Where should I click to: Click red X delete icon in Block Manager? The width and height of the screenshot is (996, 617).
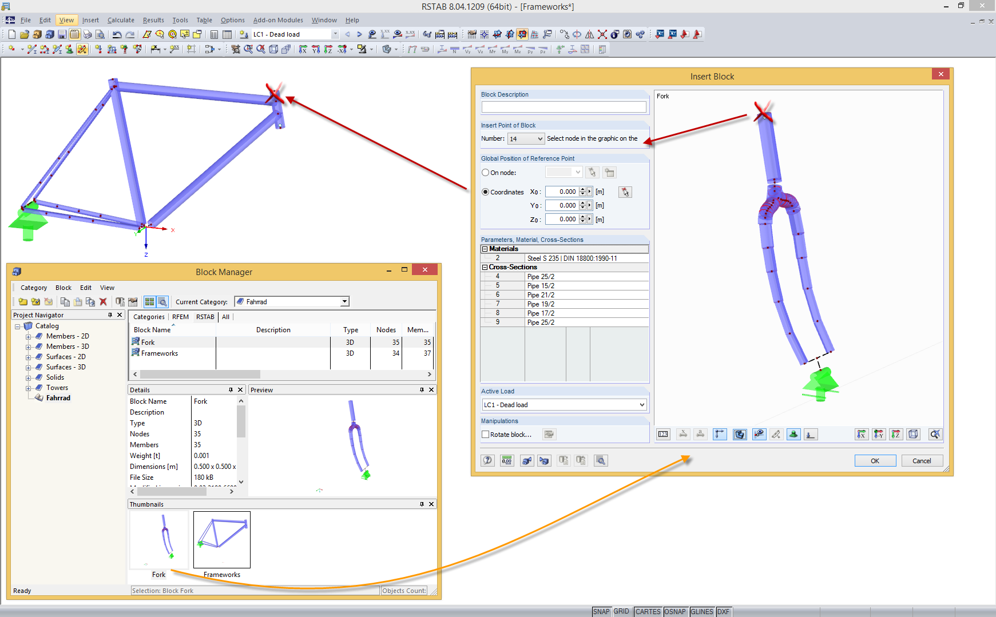(x=103, y=301)
